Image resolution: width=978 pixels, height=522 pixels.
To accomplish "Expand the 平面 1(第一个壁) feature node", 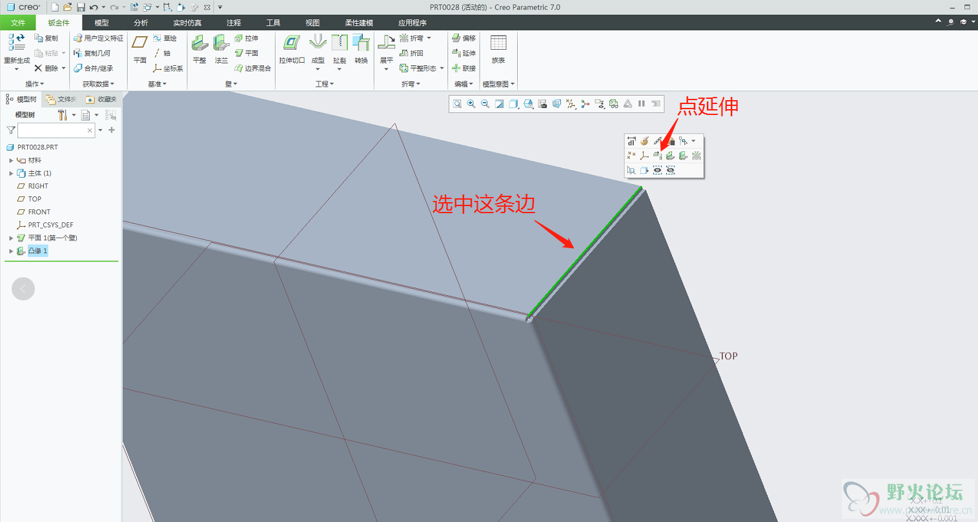I will [11, 238].
